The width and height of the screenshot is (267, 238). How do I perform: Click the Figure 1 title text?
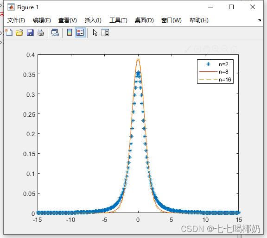(28, 7)
